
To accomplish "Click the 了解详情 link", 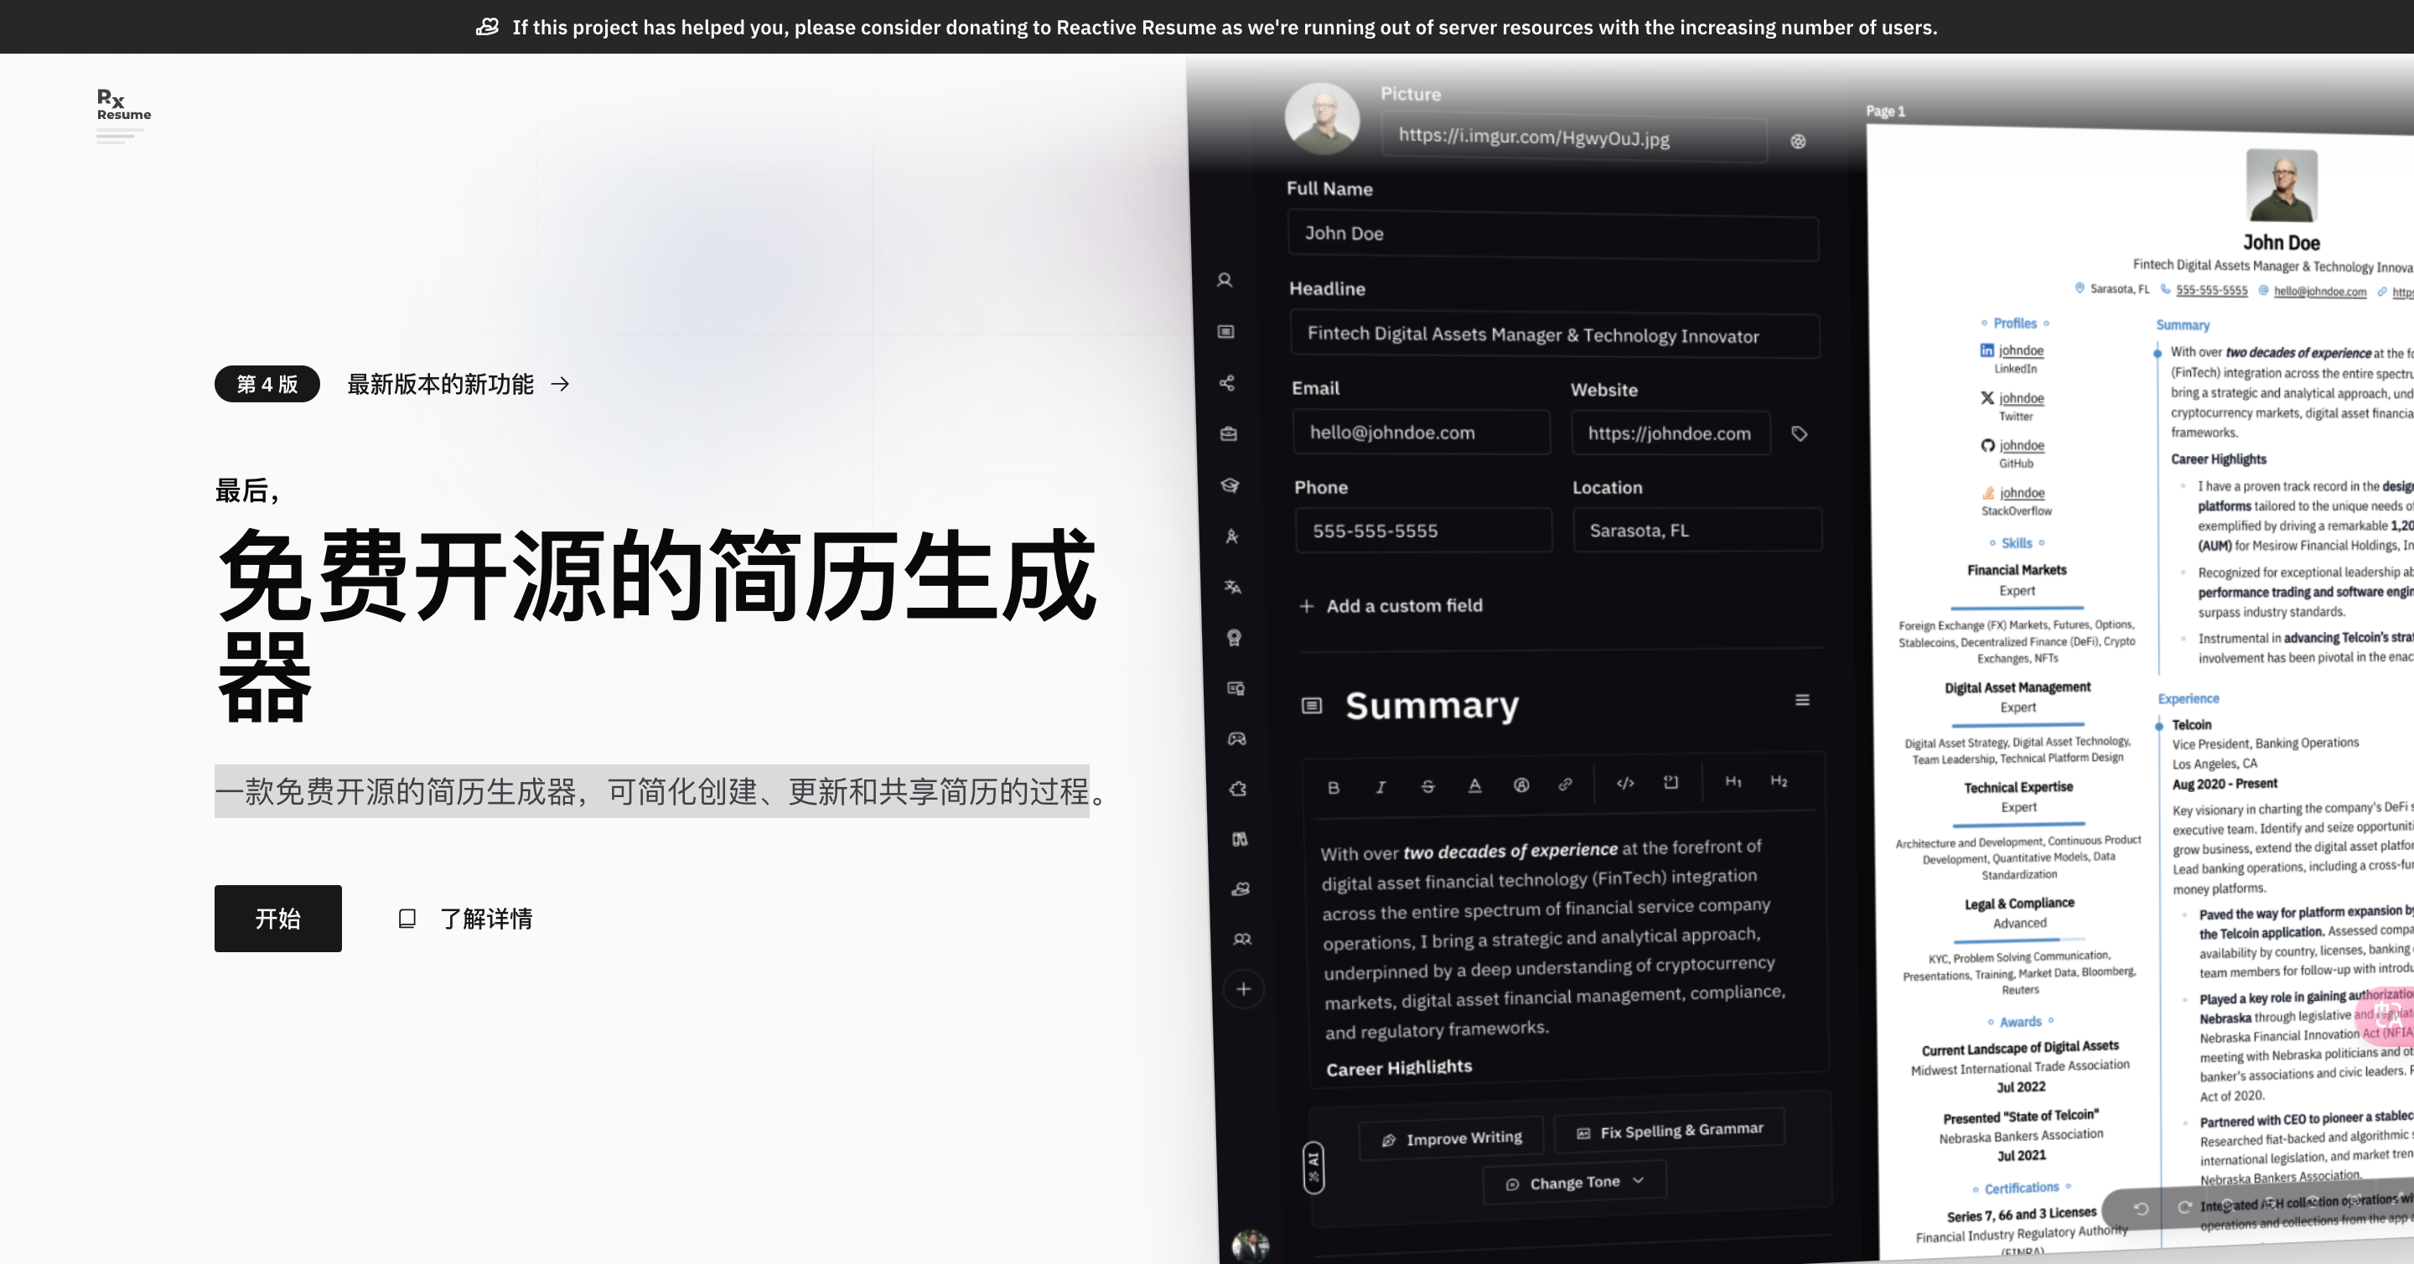I will [485, 919].
